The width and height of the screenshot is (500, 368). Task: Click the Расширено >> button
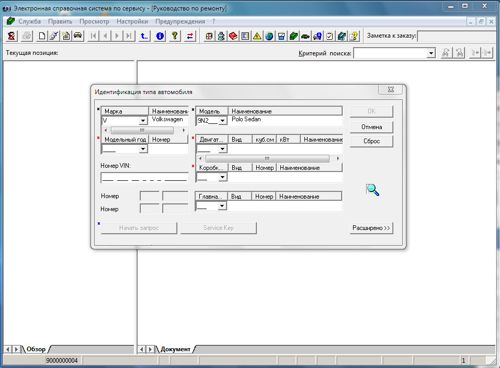pos(371,228)
